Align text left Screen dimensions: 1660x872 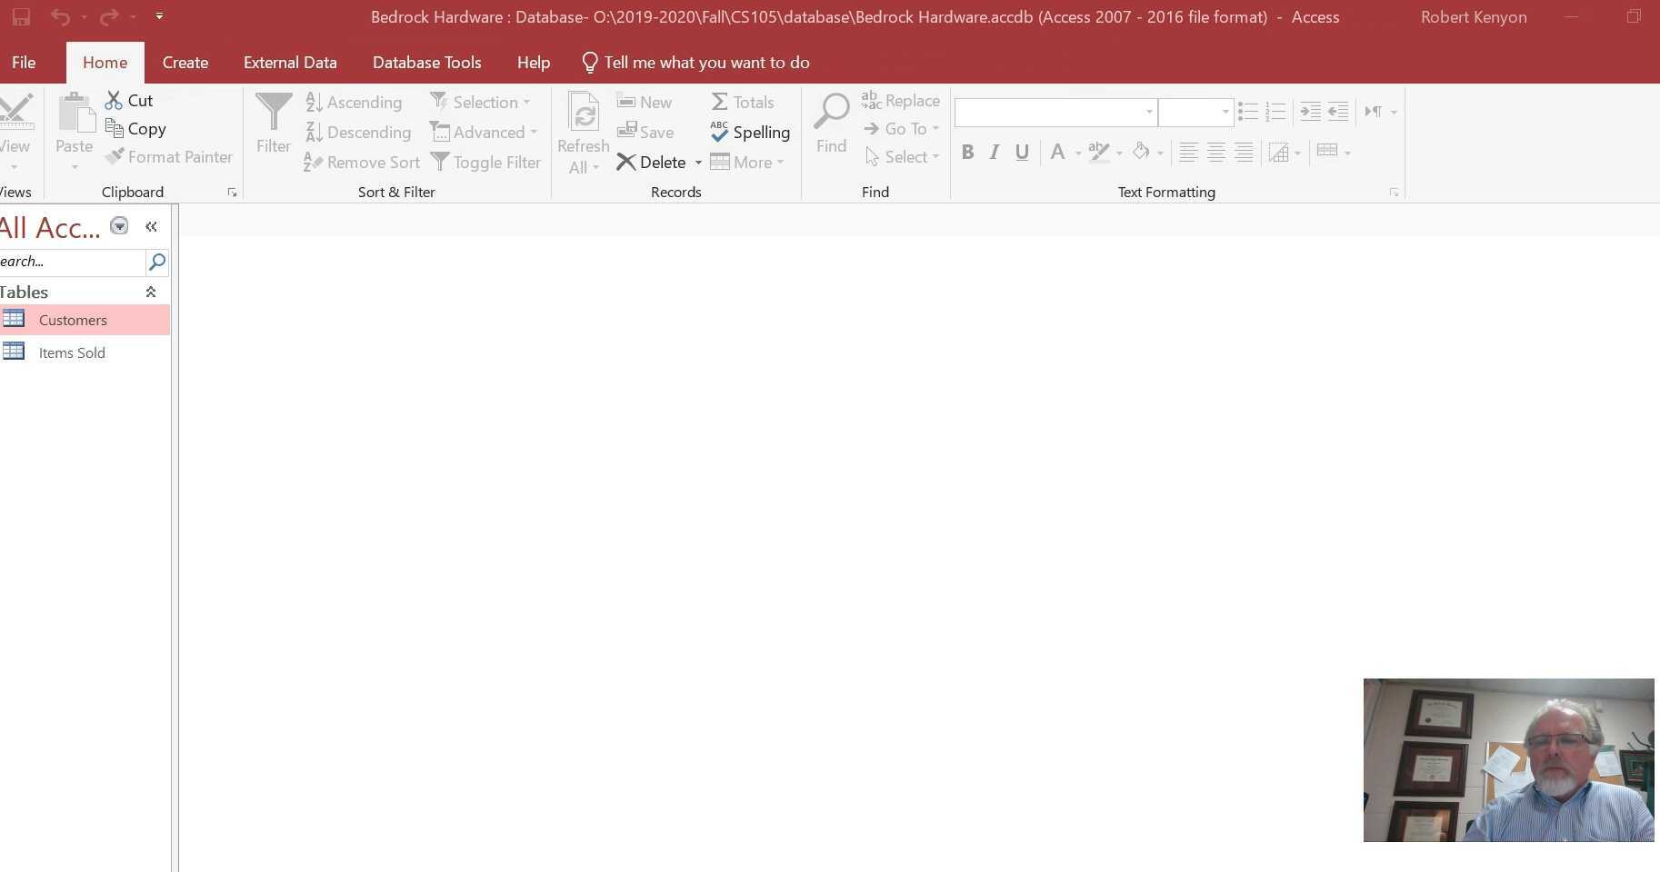1187,152
